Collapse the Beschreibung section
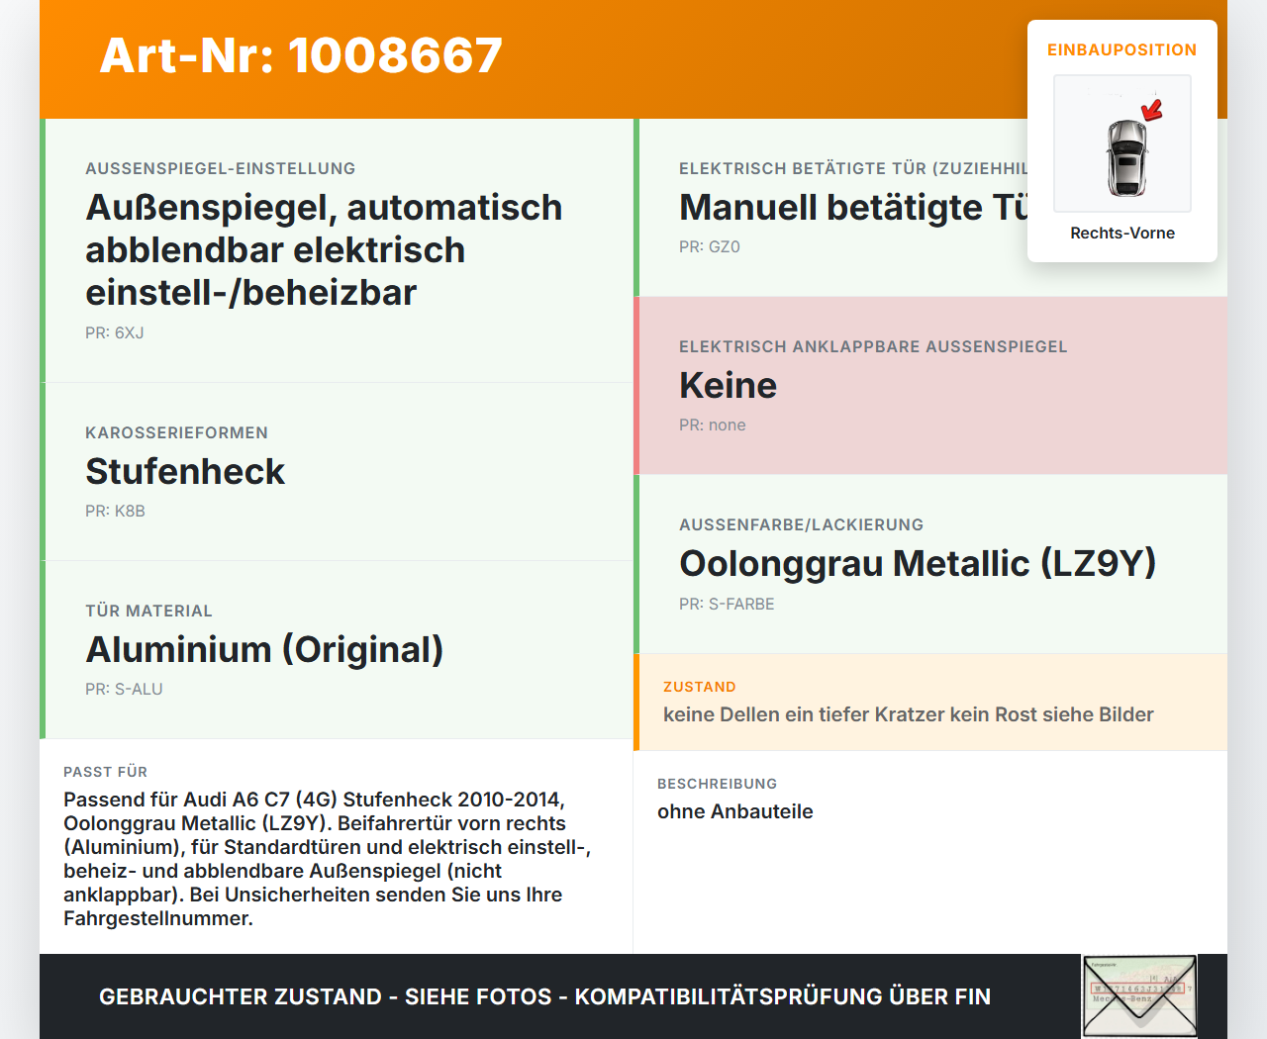Screen dimensions: 1267x1039 (717, 784)
